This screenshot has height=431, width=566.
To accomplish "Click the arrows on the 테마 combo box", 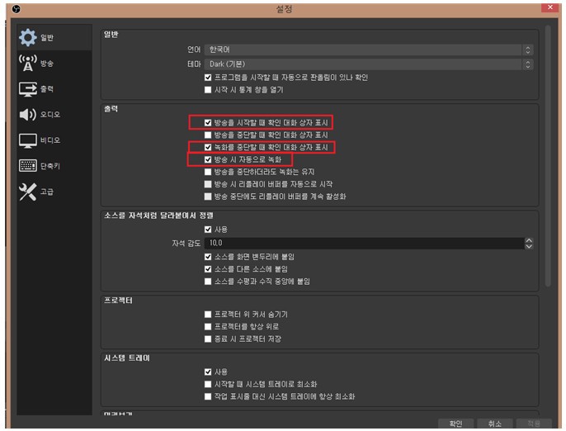I will (528, 64).
